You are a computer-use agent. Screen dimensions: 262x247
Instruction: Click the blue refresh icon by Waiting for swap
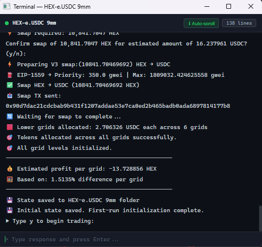tap(10, 116)
